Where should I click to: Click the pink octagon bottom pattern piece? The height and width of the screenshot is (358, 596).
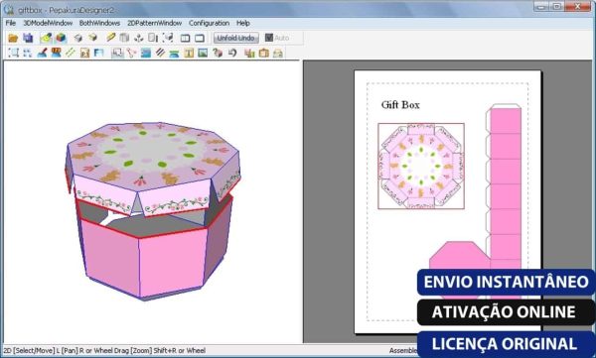[460, 256]
